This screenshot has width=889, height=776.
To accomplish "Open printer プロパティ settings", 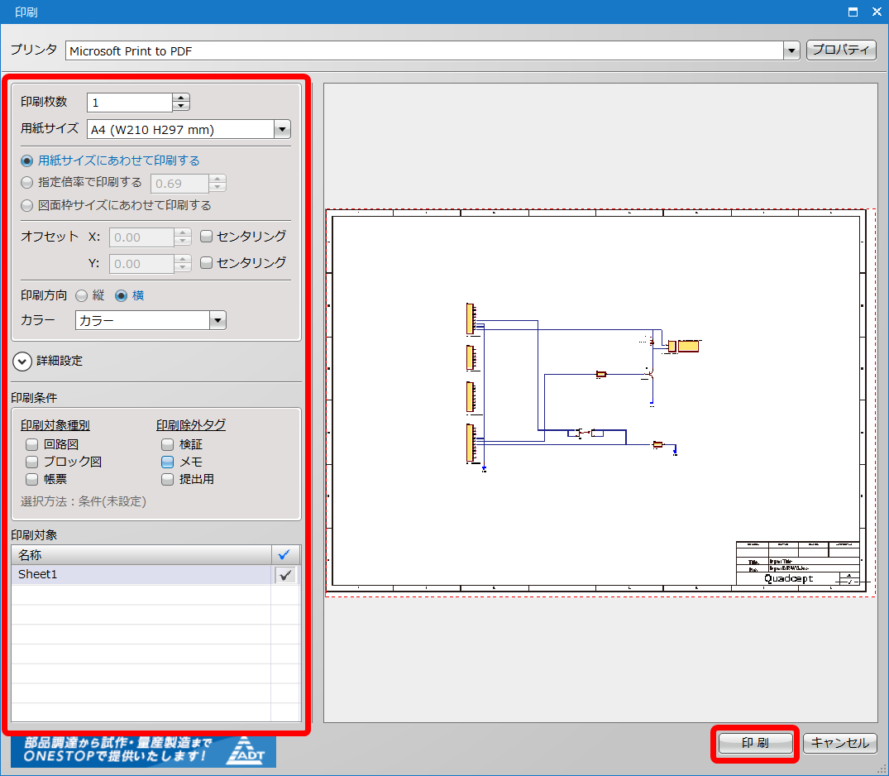I will (840, 50).
